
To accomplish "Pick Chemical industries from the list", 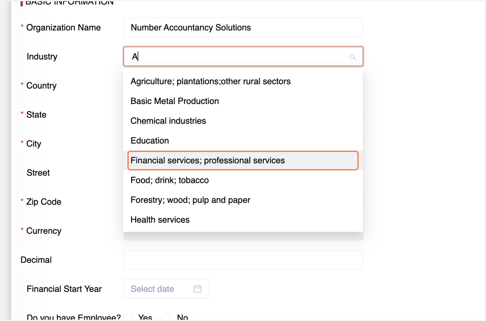I will [243, 121].
